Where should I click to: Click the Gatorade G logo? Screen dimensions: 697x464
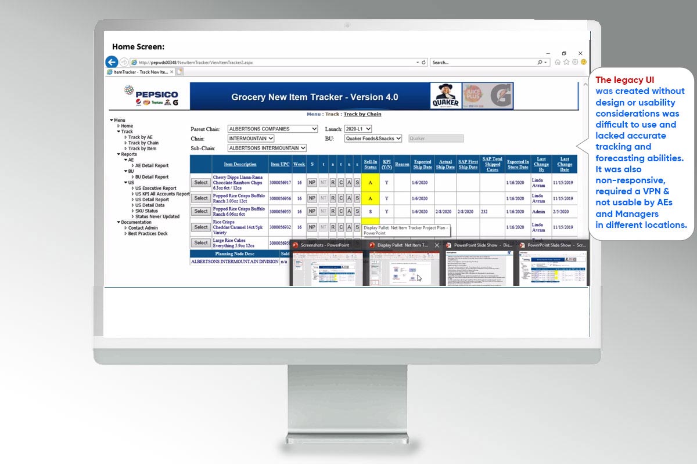coord(500,96)
